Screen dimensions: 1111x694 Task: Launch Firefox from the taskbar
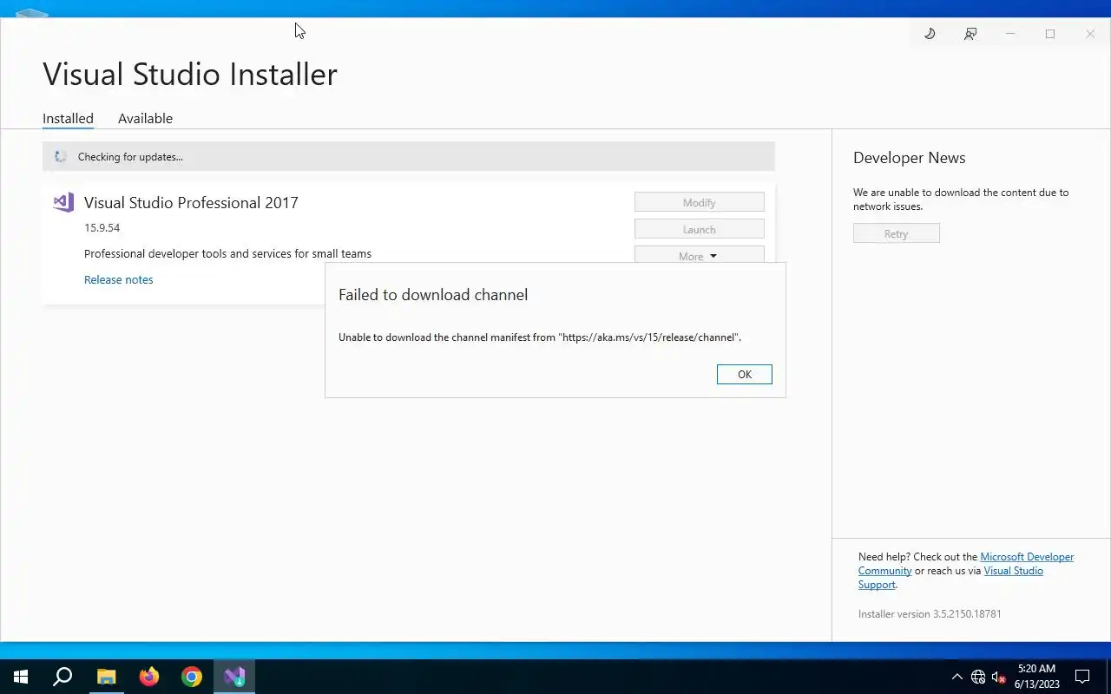click(x=149, y=677)
